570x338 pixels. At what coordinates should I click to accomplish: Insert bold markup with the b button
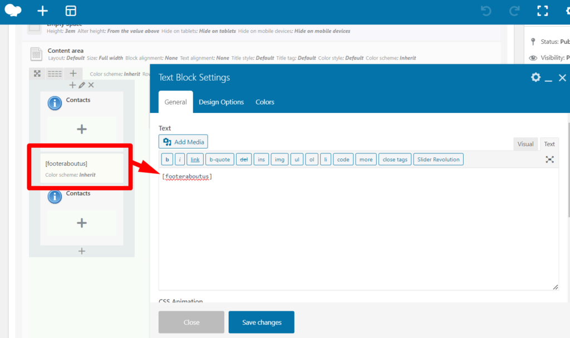(167, 159)
